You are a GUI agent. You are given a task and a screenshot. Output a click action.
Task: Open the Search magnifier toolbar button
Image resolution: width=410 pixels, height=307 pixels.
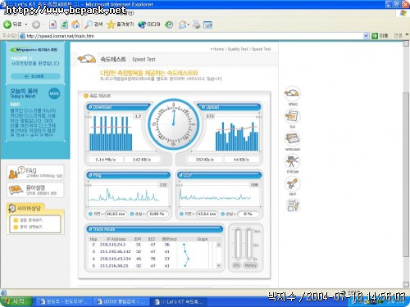pos(93,25)
